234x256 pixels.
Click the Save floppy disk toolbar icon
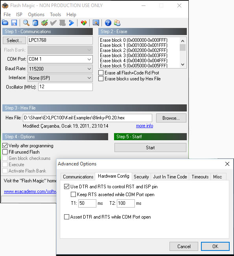point(14,23)
